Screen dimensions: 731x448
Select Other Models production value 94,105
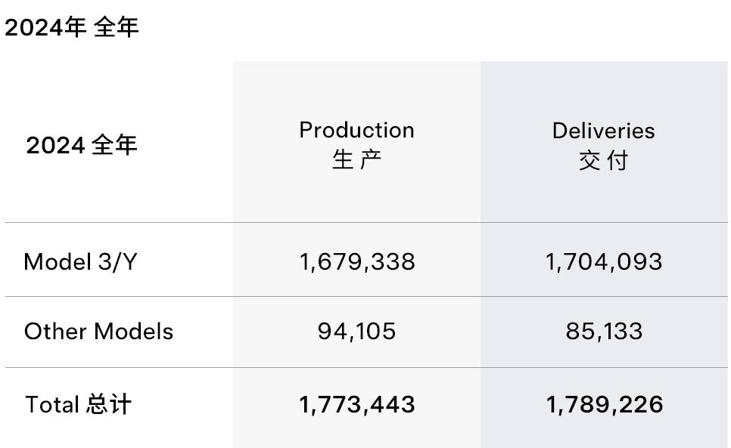[357, 331]
